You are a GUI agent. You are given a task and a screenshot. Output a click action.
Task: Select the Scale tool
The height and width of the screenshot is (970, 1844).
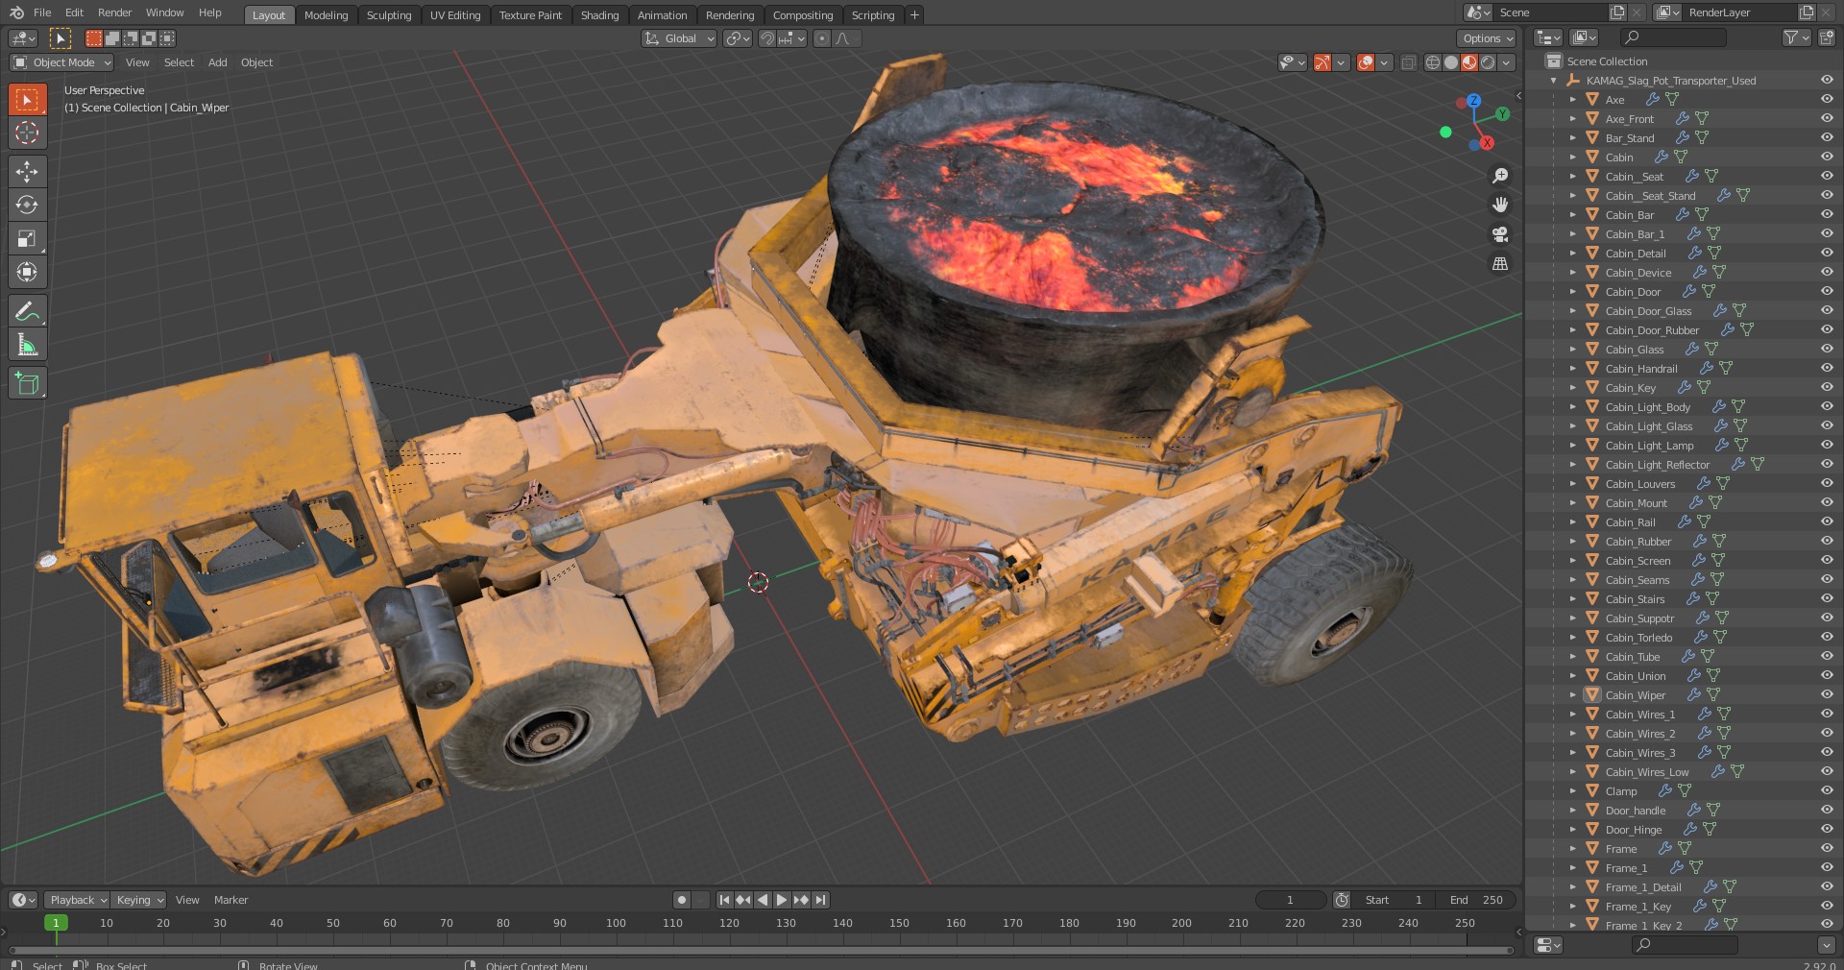pyautogui.click(x=27, y=238)
